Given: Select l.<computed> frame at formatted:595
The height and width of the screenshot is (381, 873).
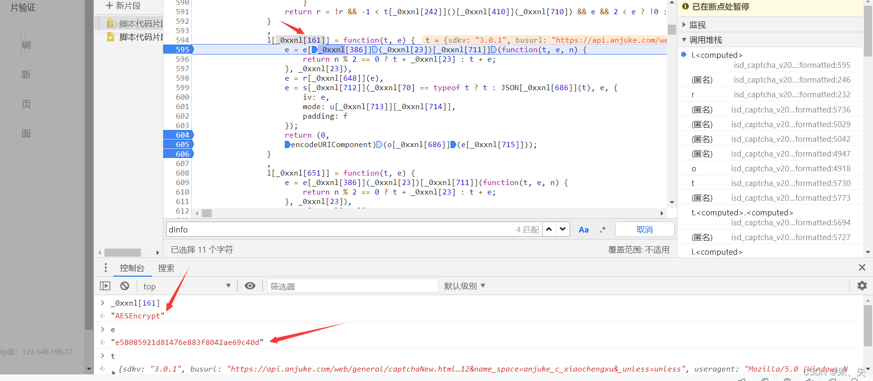Looking at the screenshot, I should click(770, 60).
